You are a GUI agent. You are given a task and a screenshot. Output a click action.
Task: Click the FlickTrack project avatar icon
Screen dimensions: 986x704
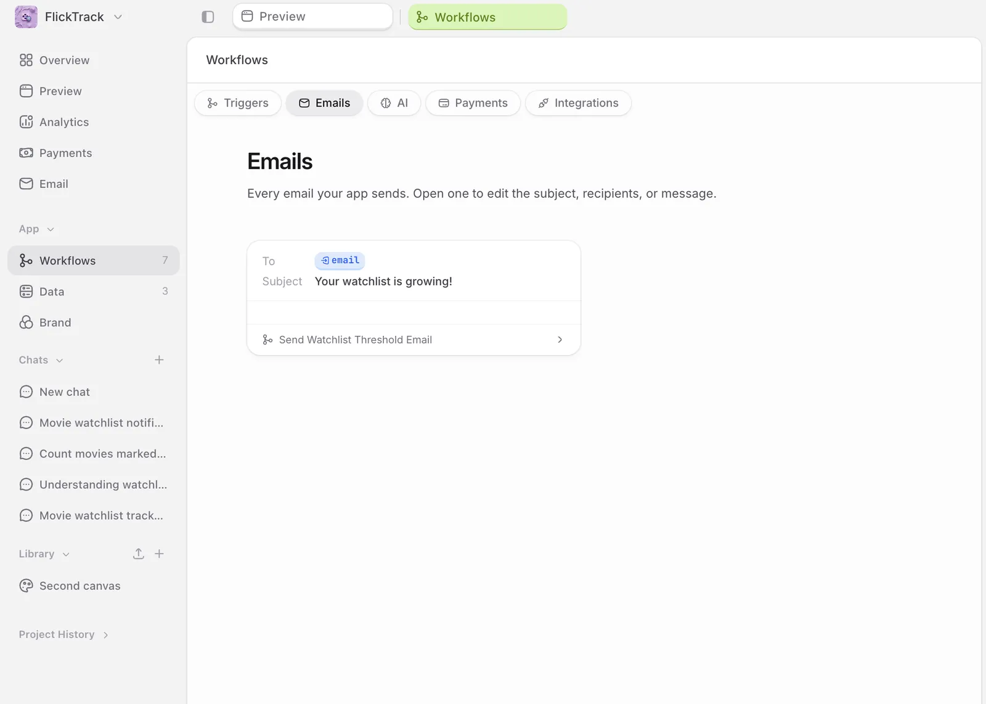pyautogui.click(x=26, y=17)
